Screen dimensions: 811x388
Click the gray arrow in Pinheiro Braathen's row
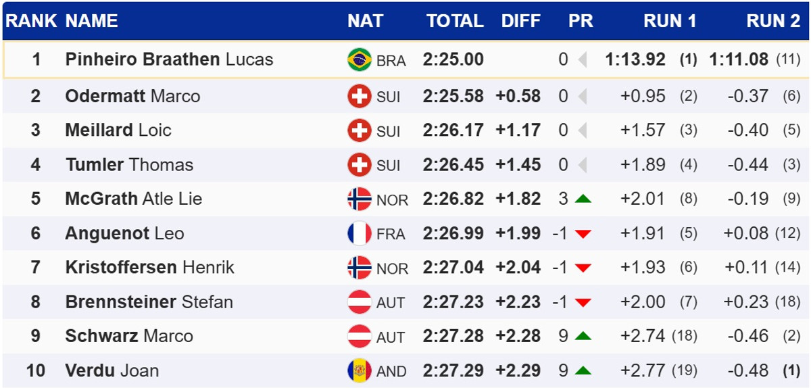(x=583, y=60)
